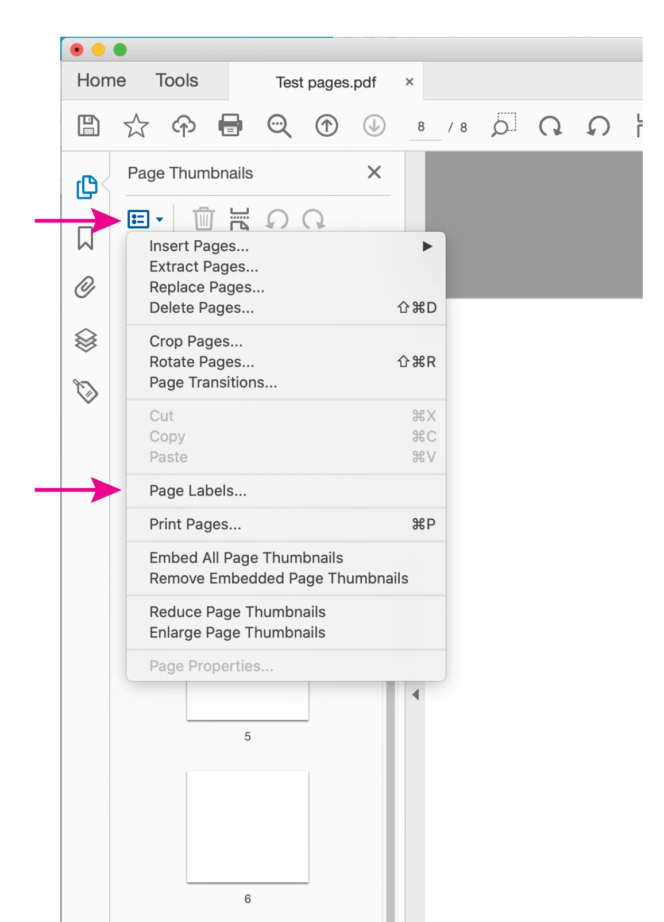This screenshot has width=664, height=922.
Task: Click the current page number field
Action: [424, 126]
